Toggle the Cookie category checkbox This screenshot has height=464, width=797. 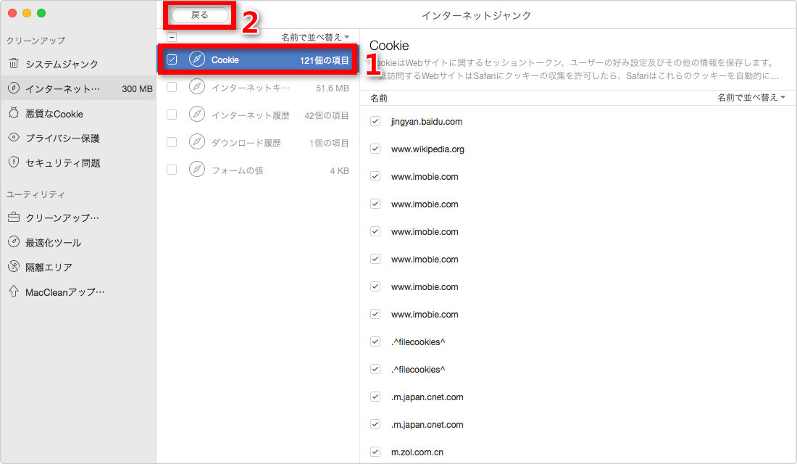(172, 59)
